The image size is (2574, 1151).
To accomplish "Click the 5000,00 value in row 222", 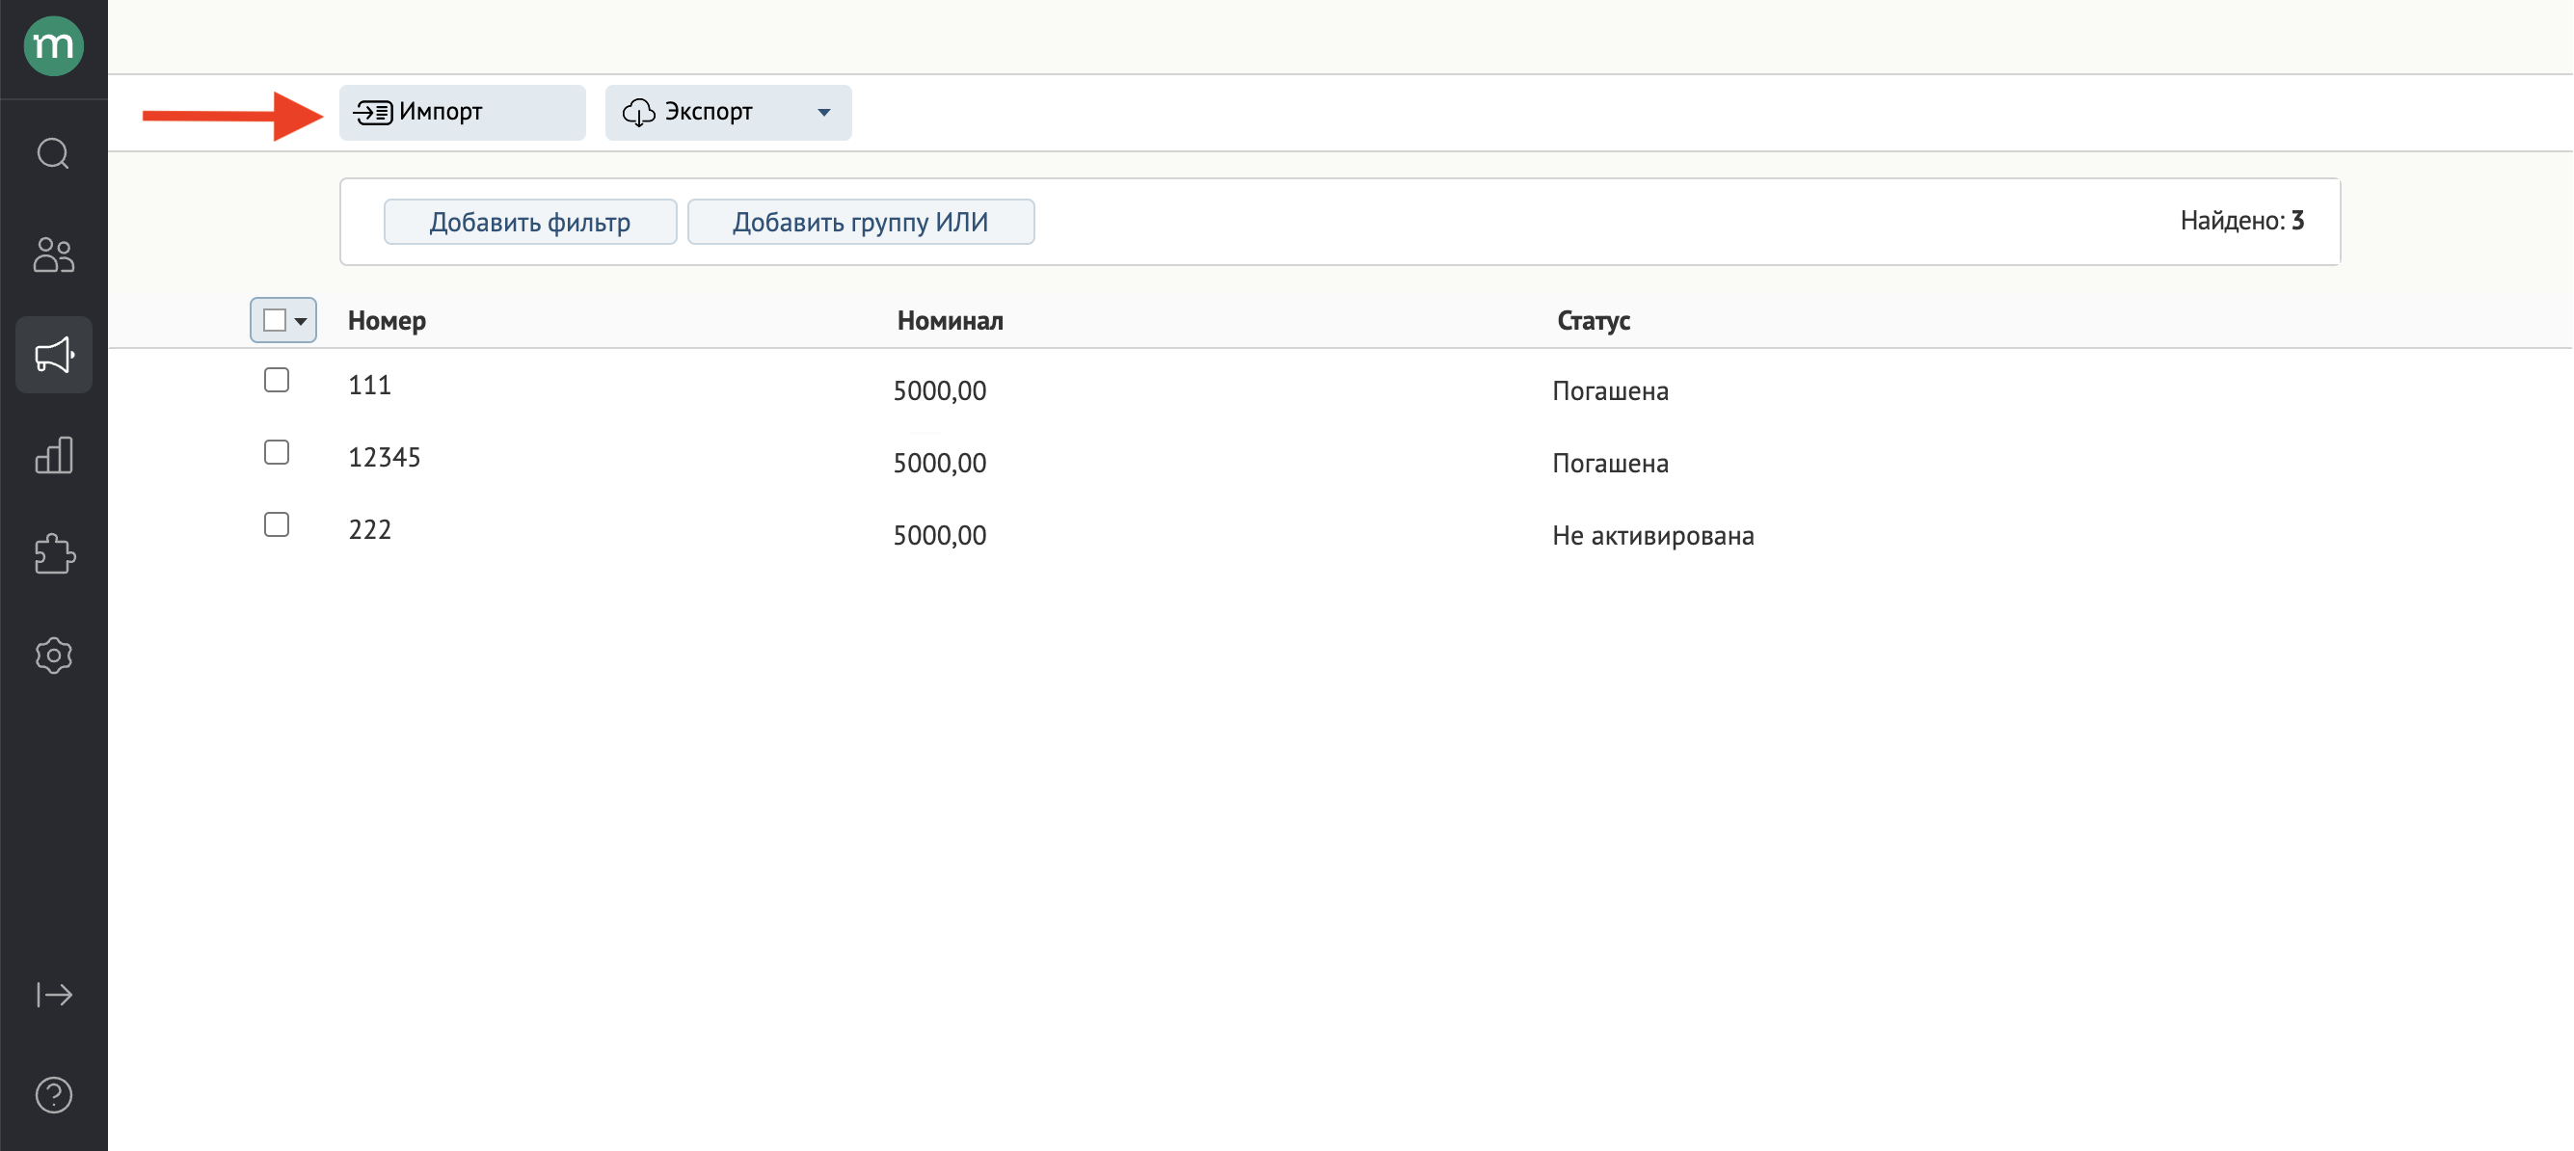I will coord(939,536).
